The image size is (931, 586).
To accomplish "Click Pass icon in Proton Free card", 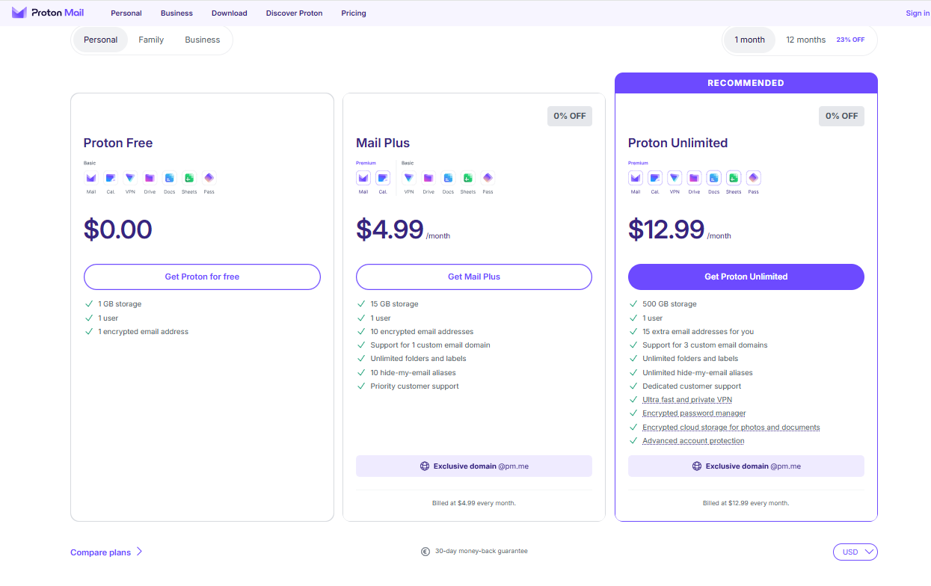I will click(209, 178).
